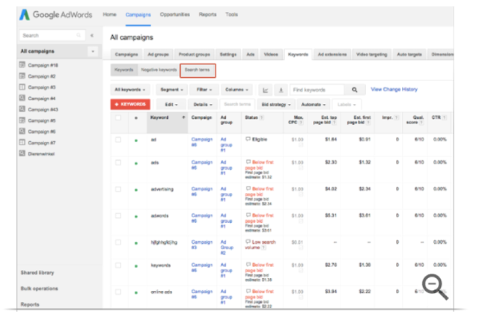Open the Opportunities menu
479x323 pixels.
coord(174,14)
